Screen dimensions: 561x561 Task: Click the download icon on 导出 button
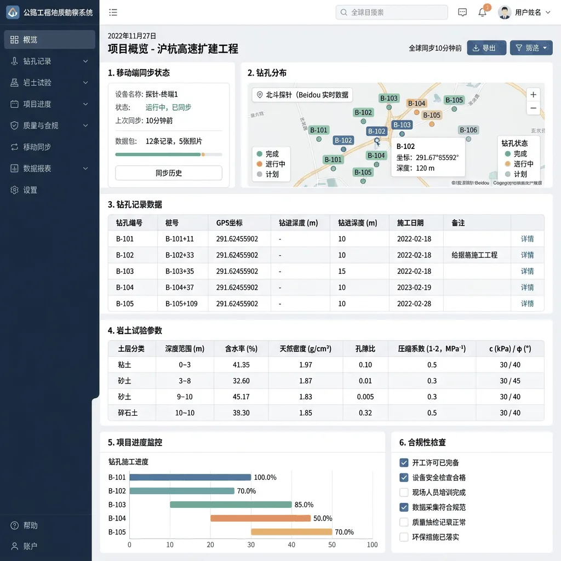(476, 48)
